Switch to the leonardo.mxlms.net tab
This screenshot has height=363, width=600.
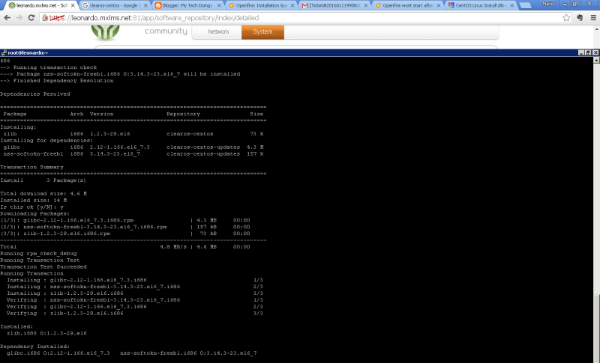click(x=41, y=5)
